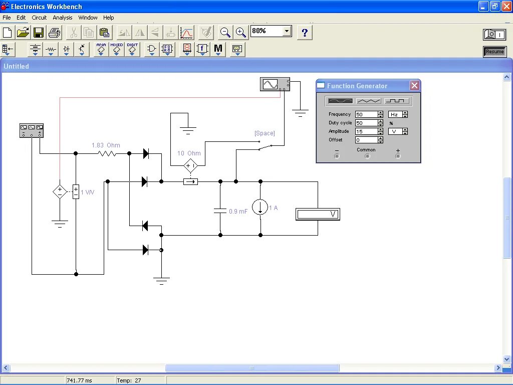Adjust the Offset value stepper
This screenshot has width=513, height=385.
[x=380, y=140]
